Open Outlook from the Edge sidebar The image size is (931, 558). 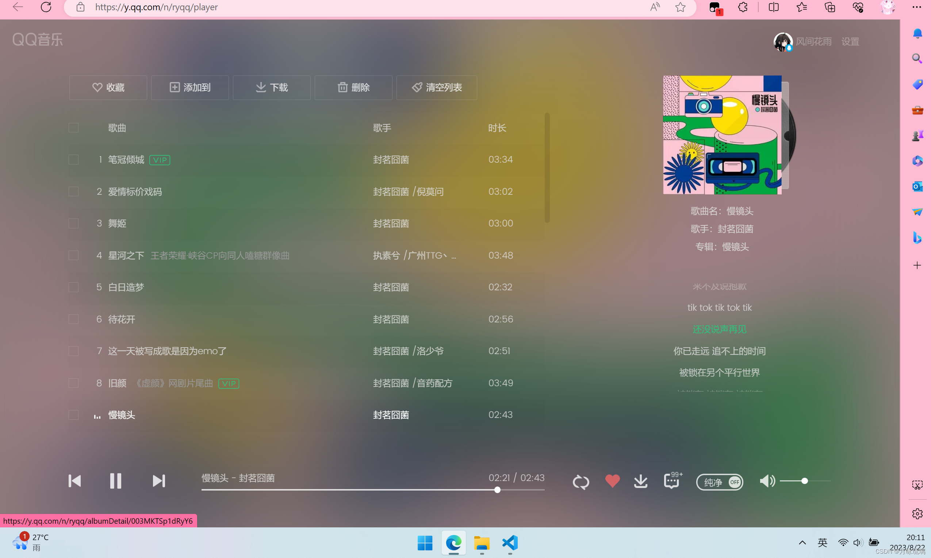tap(917, 186)
